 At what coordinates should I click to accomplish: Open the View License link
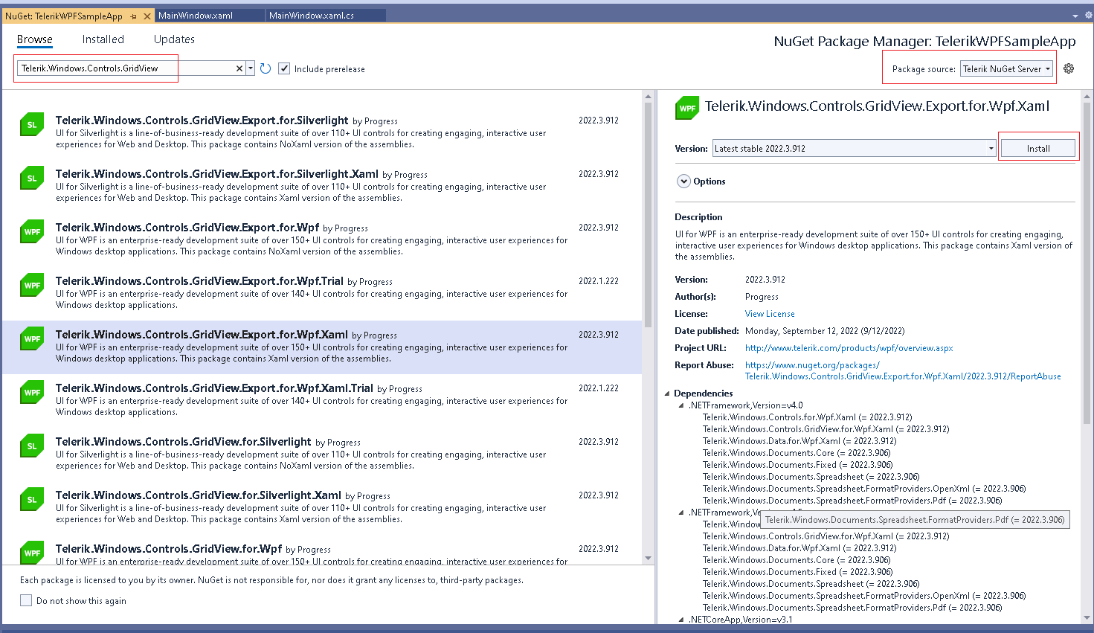point(769,313)
